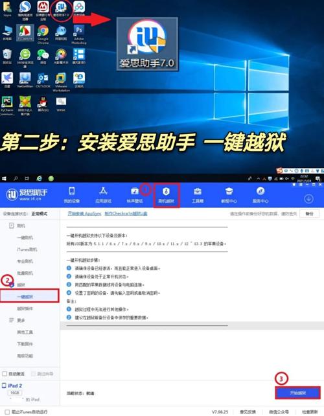
Task: Click 检查更新 in the status bar
Action: [310, 412]
